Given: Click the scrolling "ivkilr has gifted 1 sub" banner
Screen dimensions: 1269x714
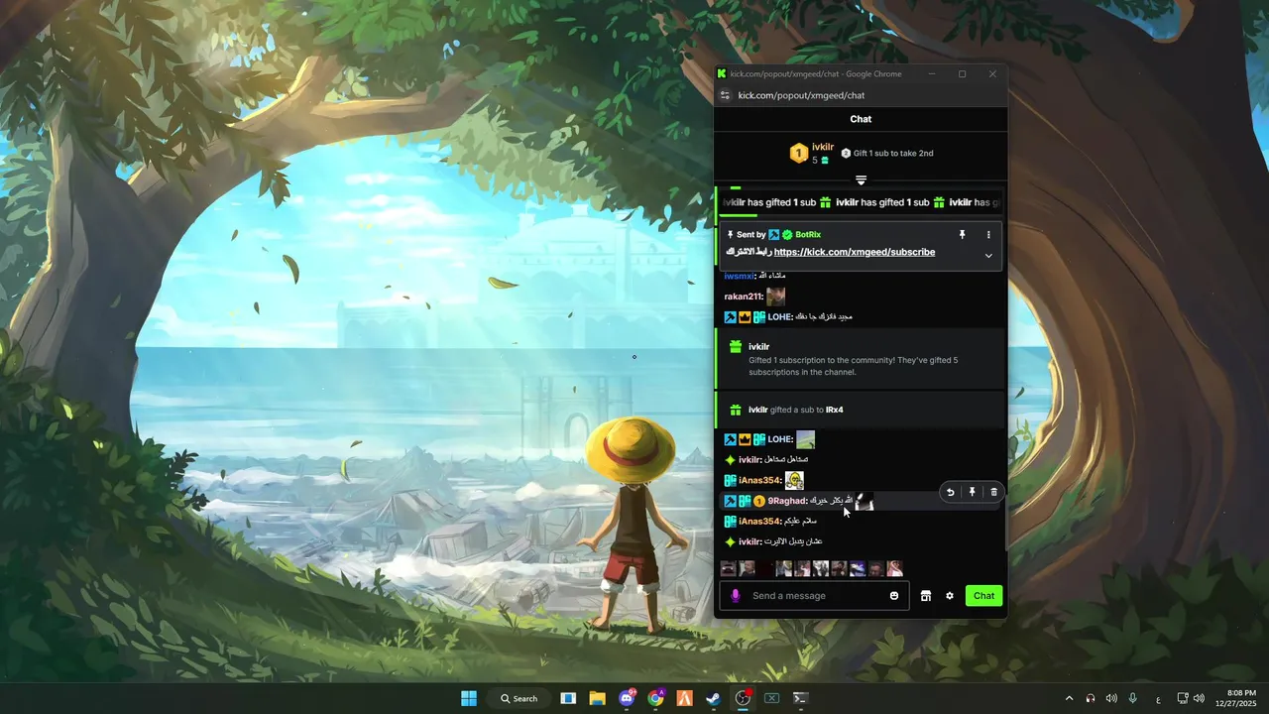Looking at the screenshot, I should [861, 202].
